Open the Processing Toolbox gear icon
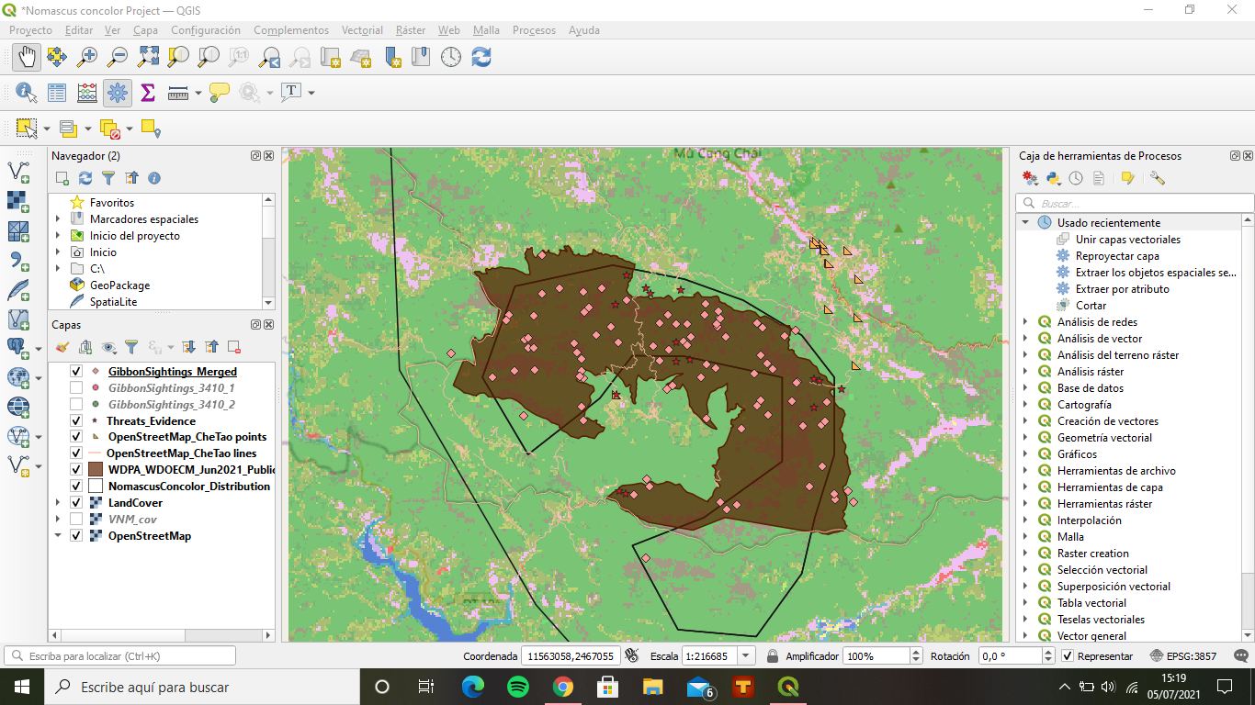Screen dimensions: 1255x705 [117, 93]
